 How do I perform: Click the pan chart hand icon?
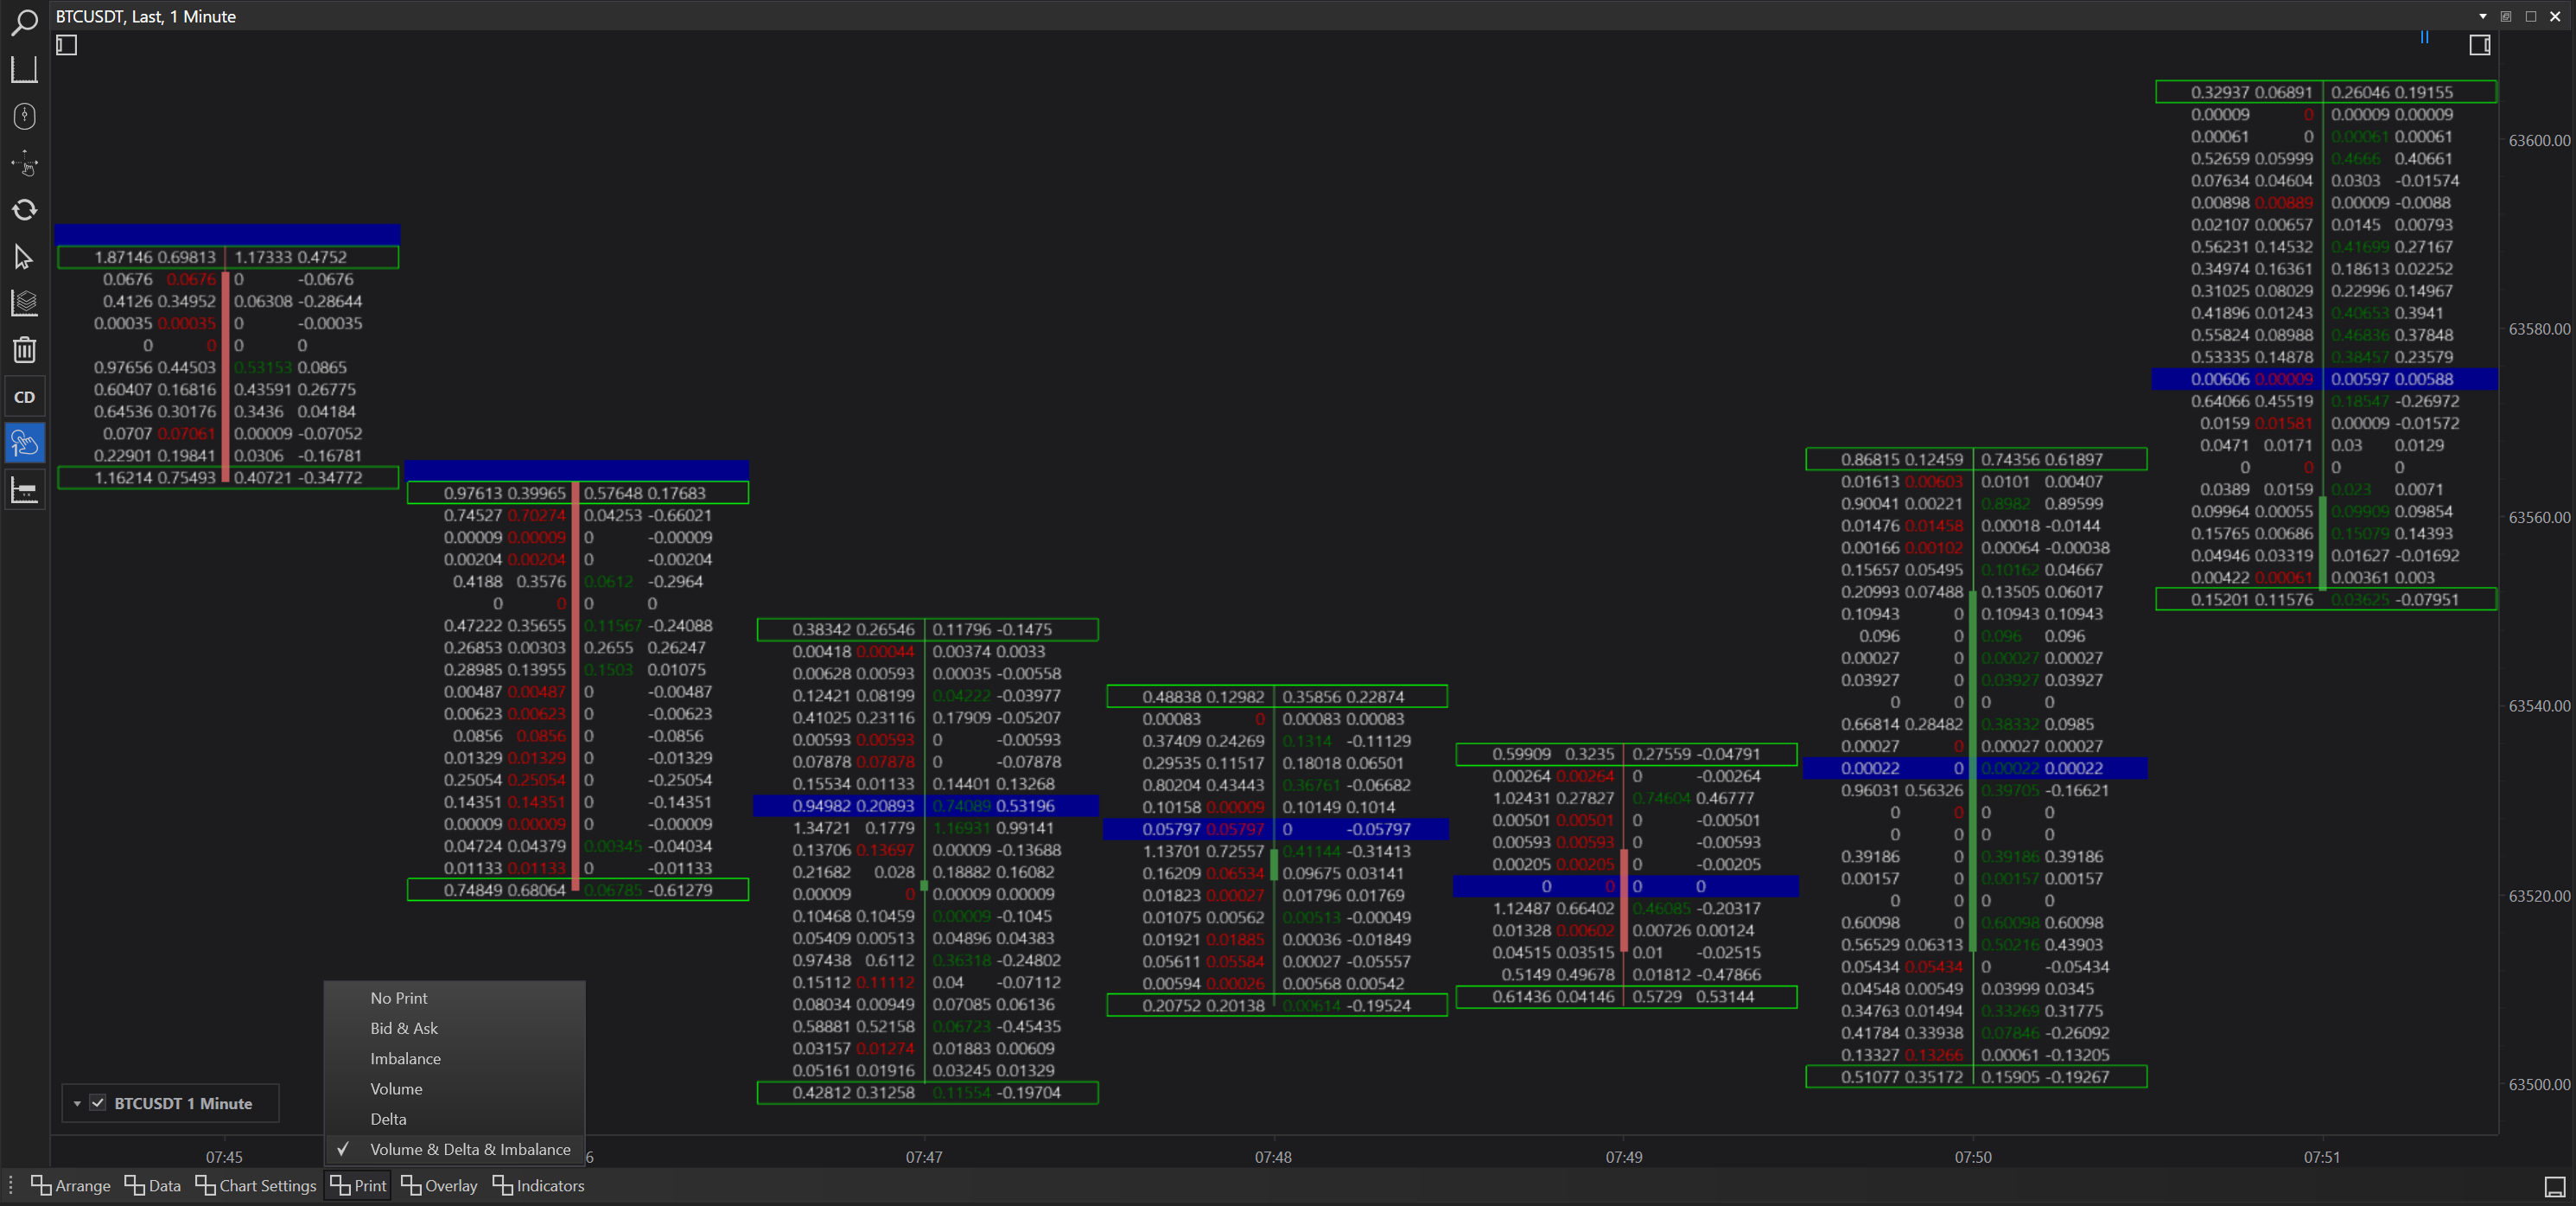24,163
